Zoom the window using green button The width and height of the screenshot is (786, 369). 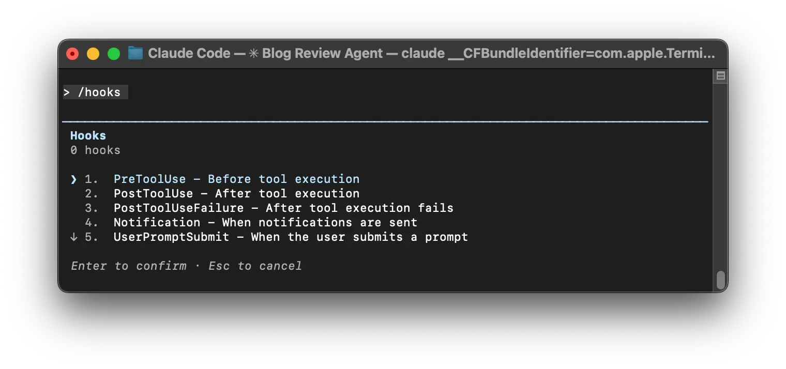114,54
